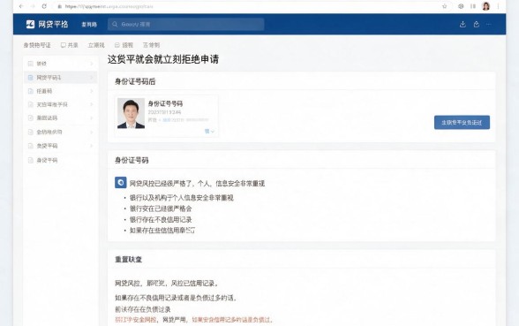Viewport: 519px width, 326px height.
Task: Click the magnifier icon in search box
Action: 115,24
